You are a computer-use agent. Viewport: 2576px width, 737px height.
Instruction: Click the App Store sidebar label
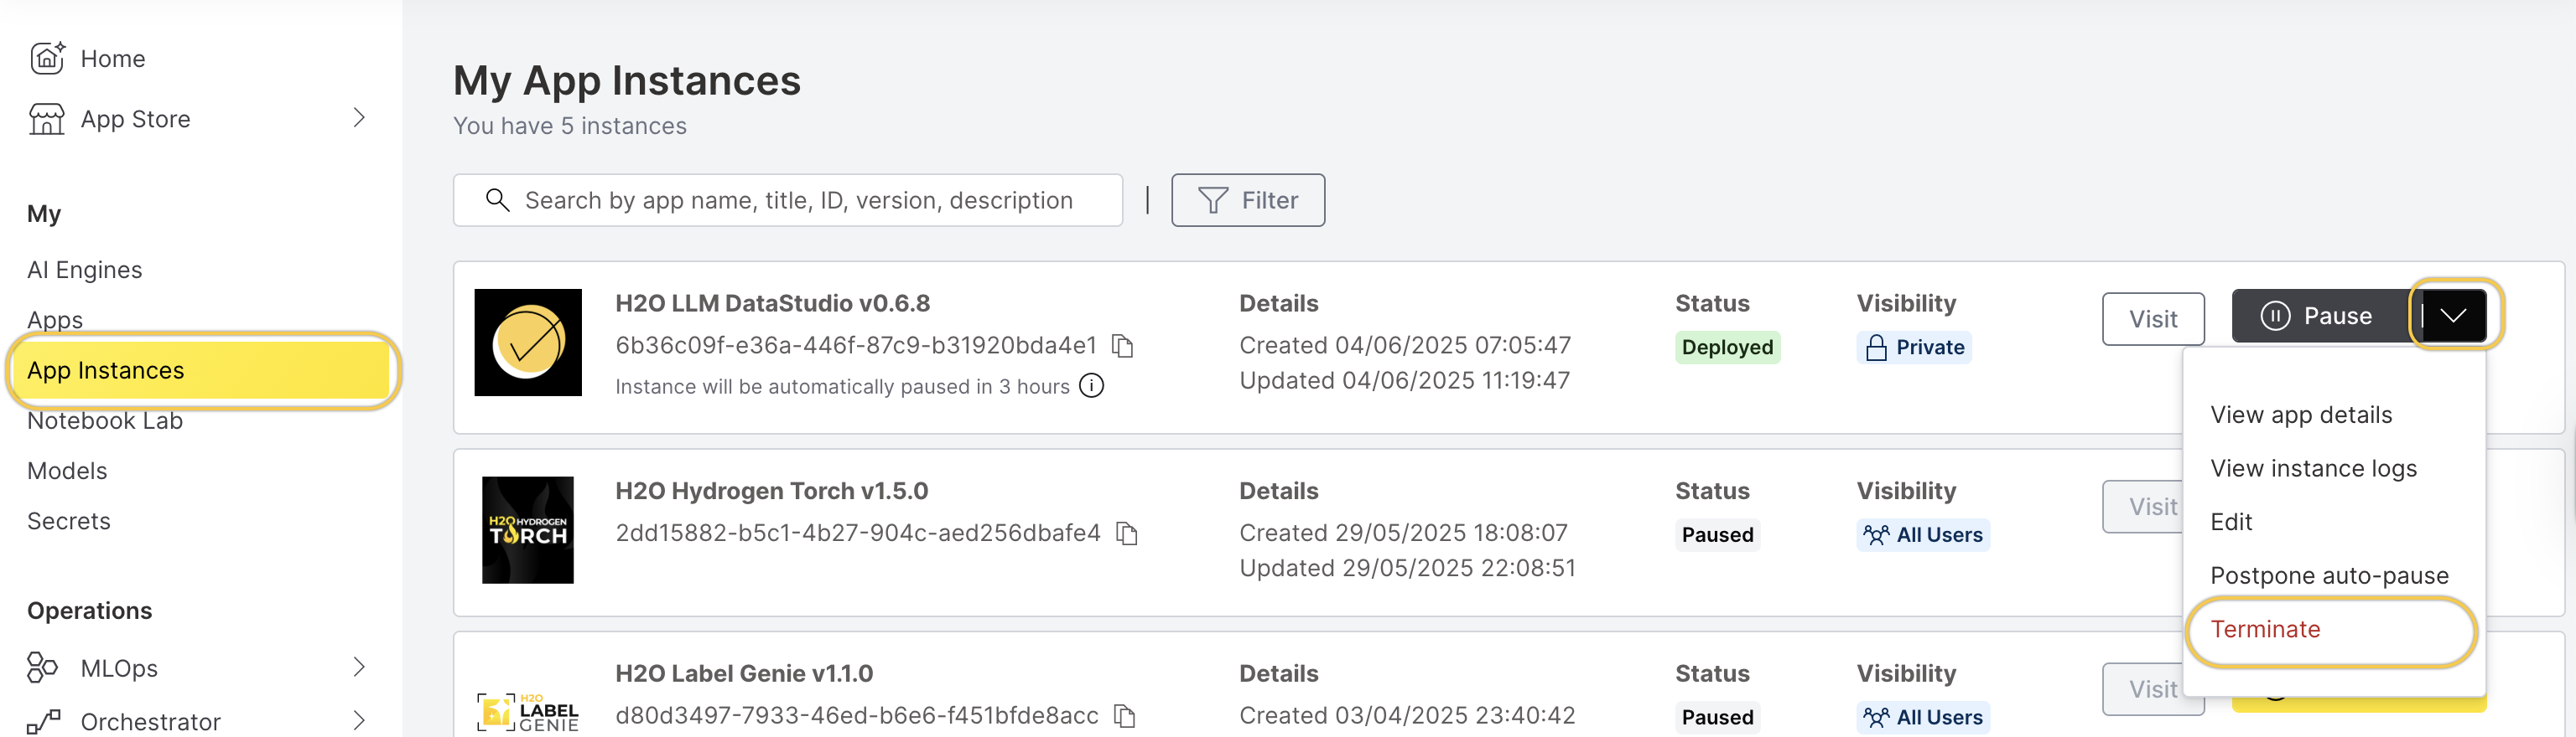(x=135, y=119)
